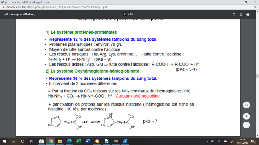Screen dimensions: 259x145
Task: Switch to Excel on the taskbar
Action: [78, 141]
